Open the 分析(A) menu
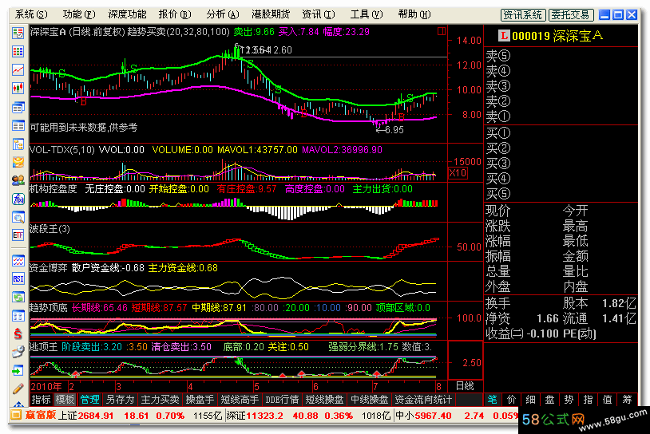The image size is (650, 434). (223, 14)
